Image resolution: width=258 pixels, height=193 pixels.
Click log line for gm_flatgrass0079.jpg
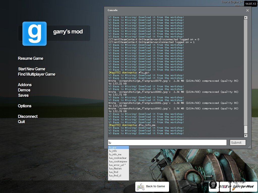coord(173,81)
